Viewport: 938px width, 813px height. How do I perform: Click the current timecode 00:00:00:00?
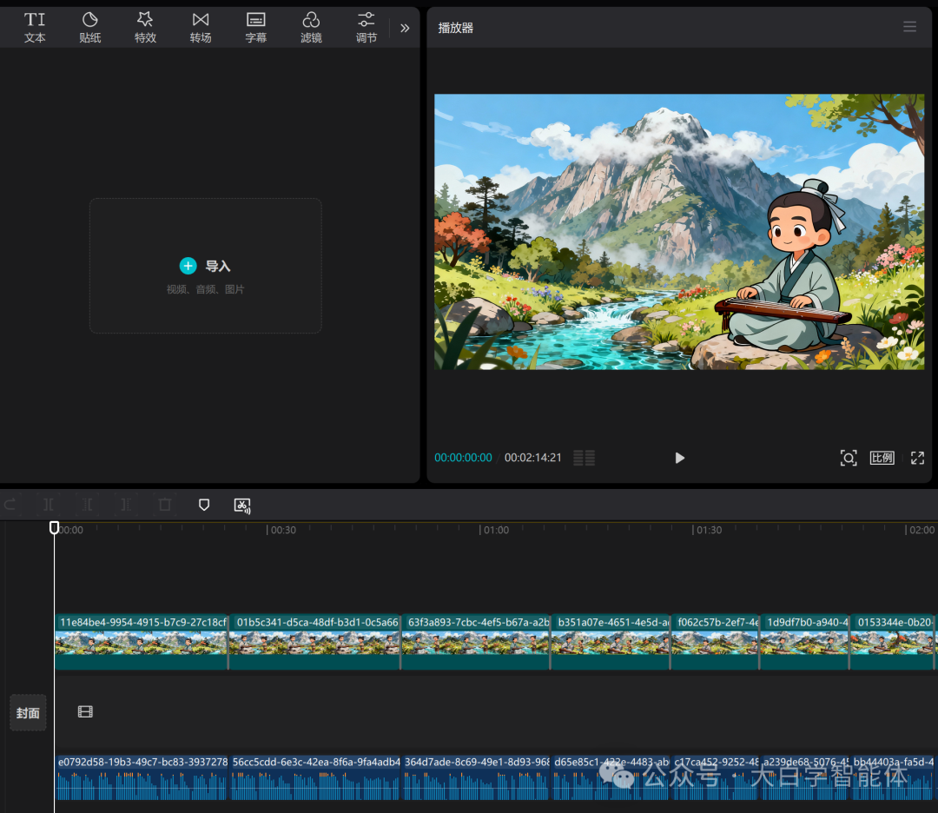(463, 458)
